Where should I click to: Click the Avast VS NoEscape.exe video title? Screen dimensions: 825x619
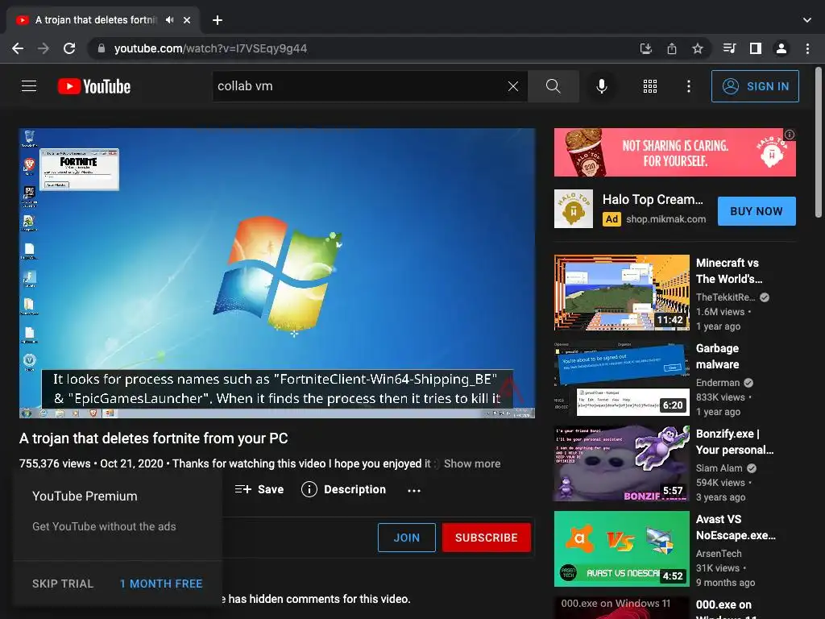[x=736, y=527]
